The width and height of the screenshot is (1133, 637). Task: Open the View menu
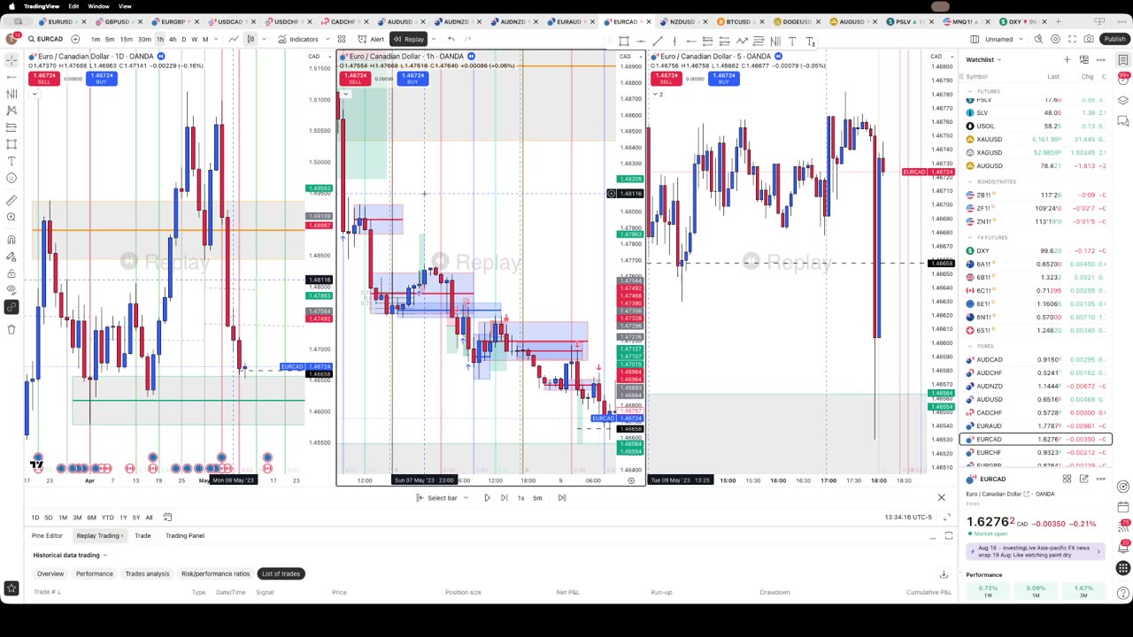(x=125, y=6)
